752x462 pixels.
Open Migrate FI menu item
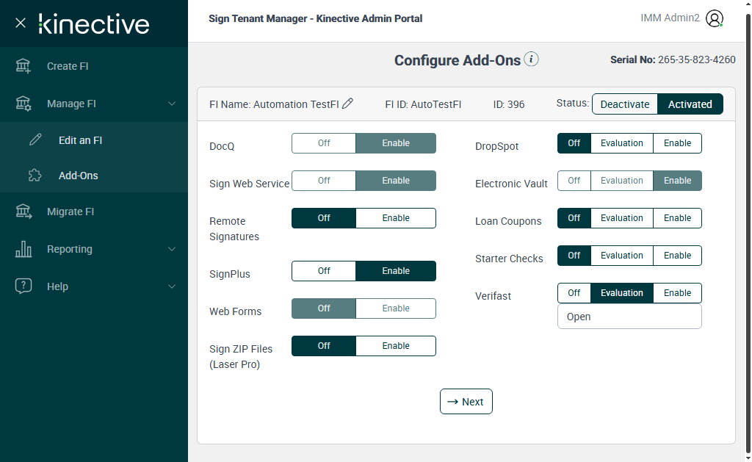pos(94,212)
